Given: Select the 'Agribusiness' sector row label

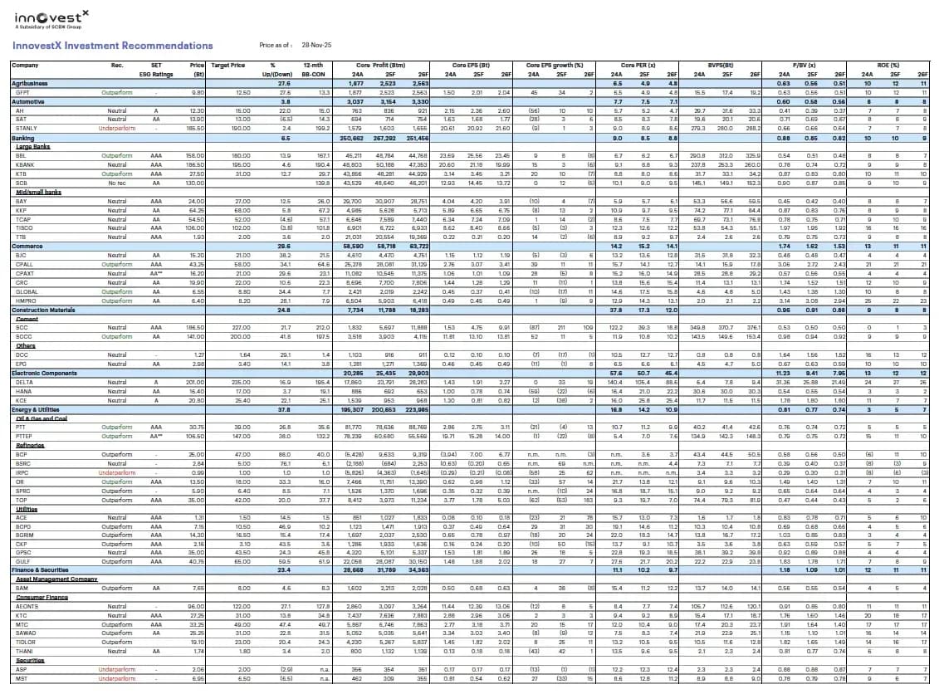Looking at the screenshot, I should coord(30,84).
